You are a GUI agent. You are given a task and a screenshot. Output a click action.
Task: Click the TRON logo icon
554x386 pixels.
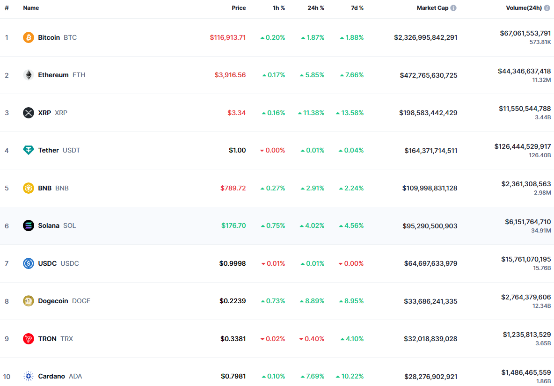28,339
